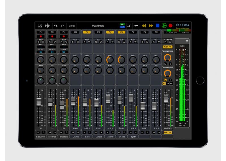
Task: Open the active FX on SUB 2
Action: pyautogui.click(x=87, y=32)
